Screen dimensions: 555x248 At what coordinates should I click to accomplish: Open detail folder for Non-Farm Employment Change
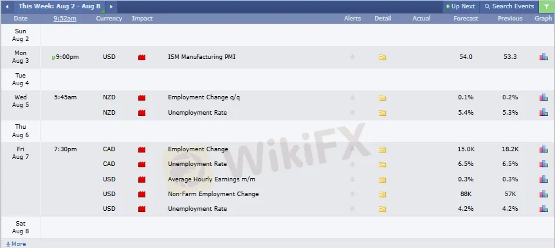(382, 194)
